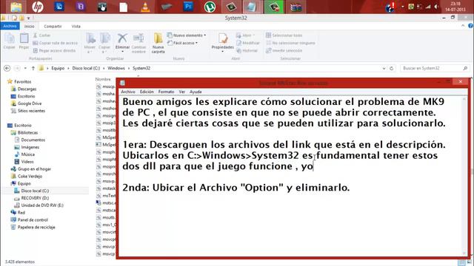This screenshot has width=474, height=266.
Task: Open Notepad Formato menu
Action: pos(166,92)
